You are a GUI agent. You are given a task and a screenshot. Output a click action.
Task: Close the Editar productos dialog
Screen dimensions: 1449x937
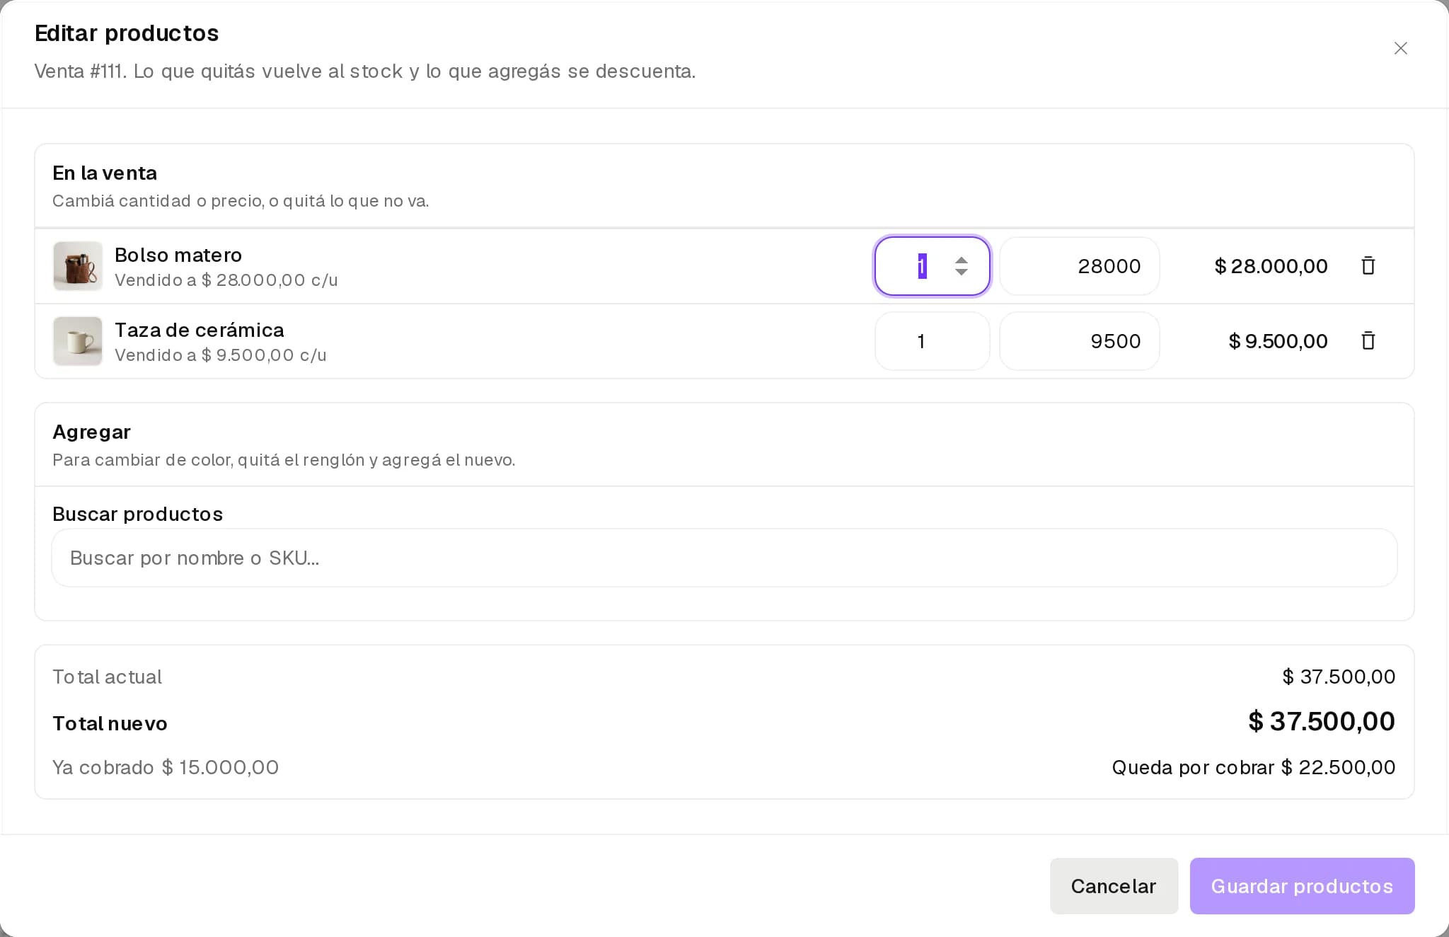tap(1400, 48)
